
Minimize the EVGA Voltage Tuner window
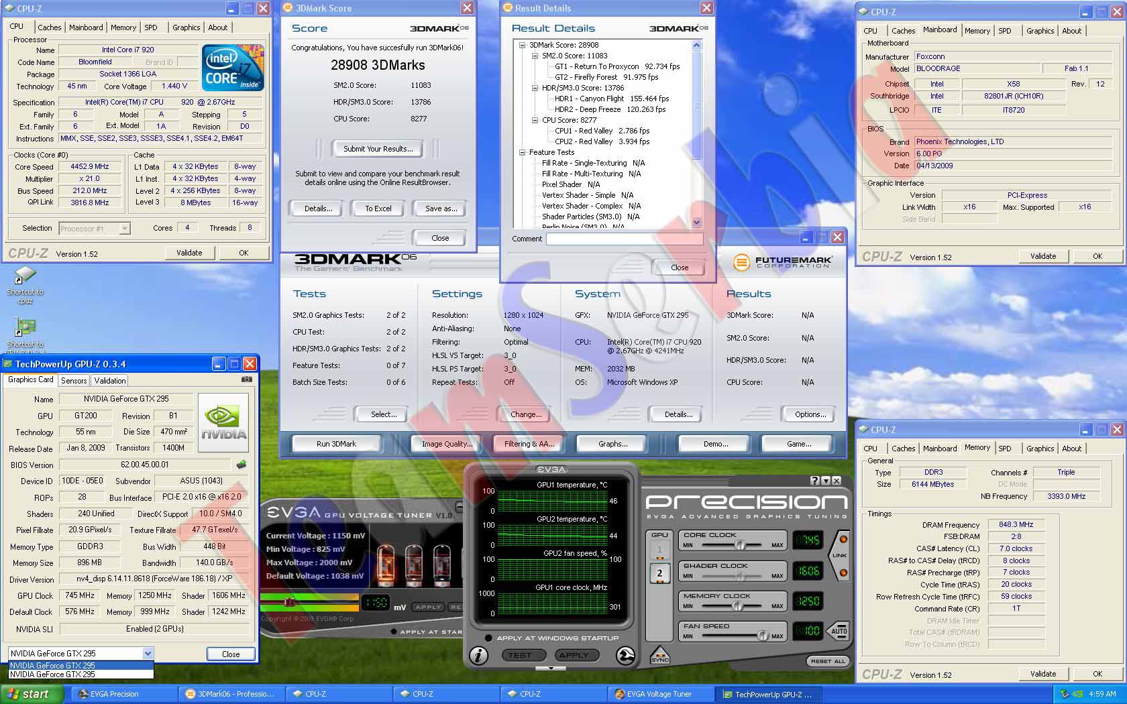[x=459, y=506]
